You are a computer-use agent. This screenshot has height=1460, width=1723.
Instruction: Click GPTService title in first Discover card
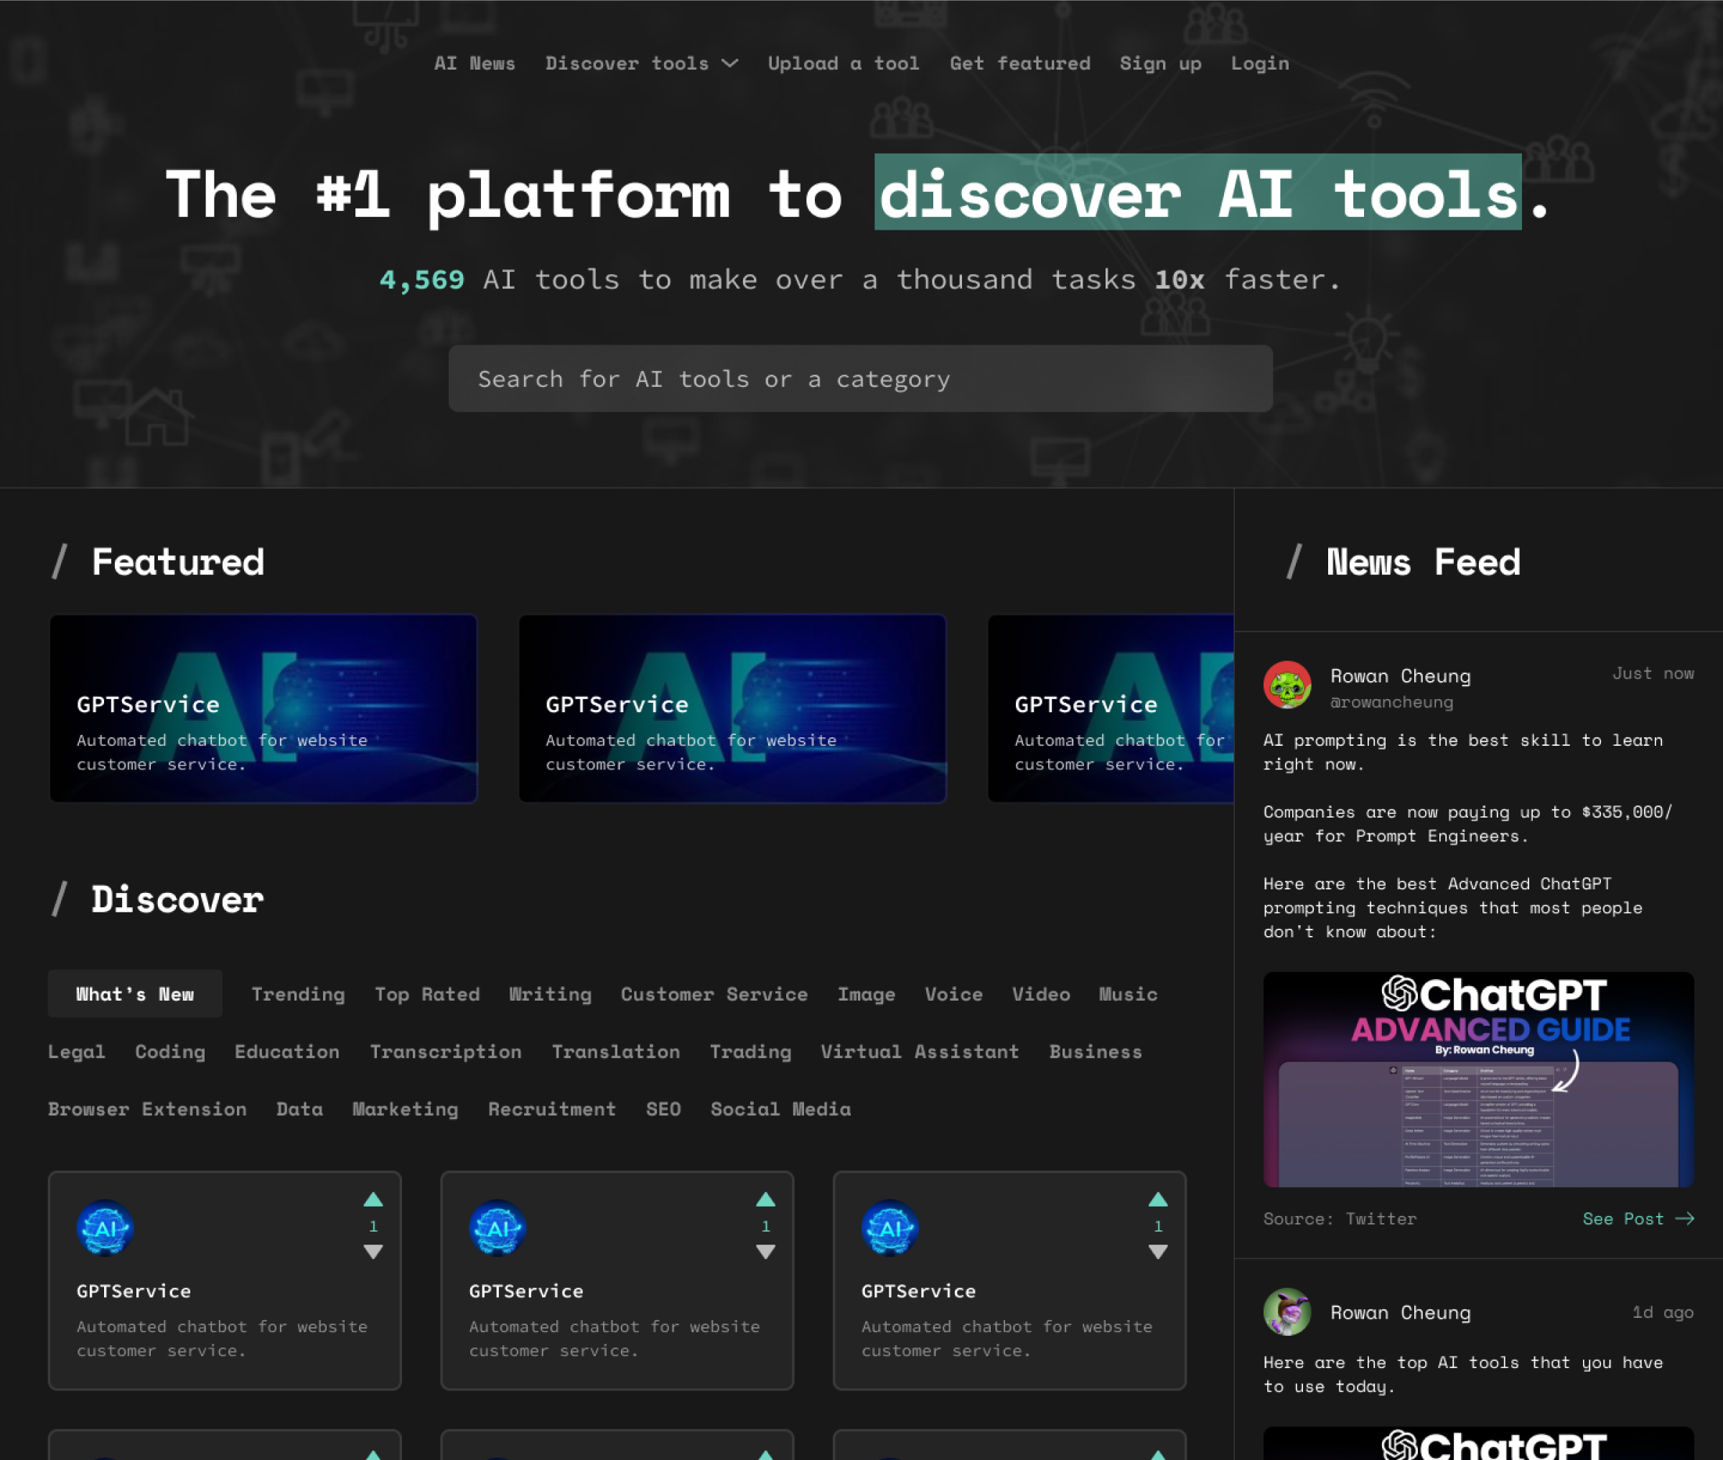134,1291
